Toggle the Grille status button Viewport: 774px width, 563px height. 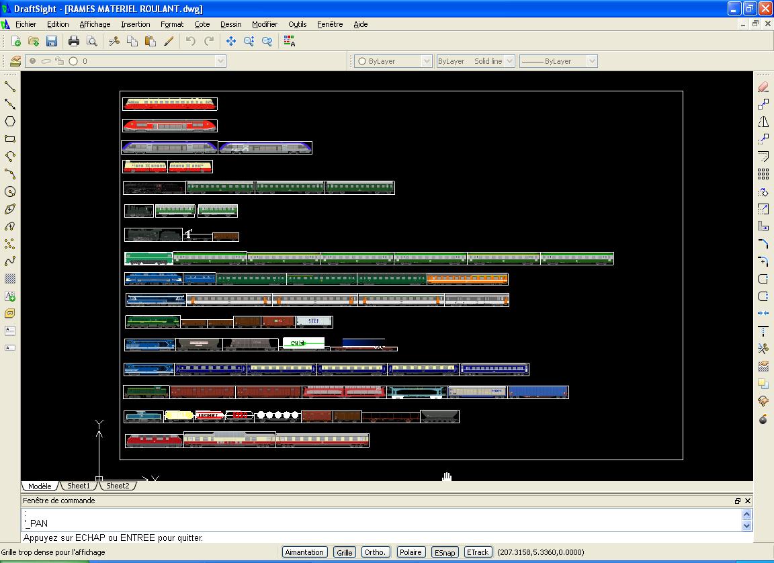point(345,552)
